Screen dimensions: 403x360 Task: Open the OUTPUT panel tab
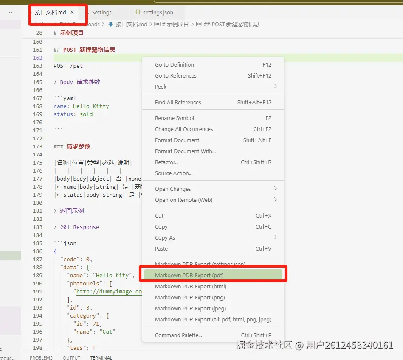tap(71, 357)
